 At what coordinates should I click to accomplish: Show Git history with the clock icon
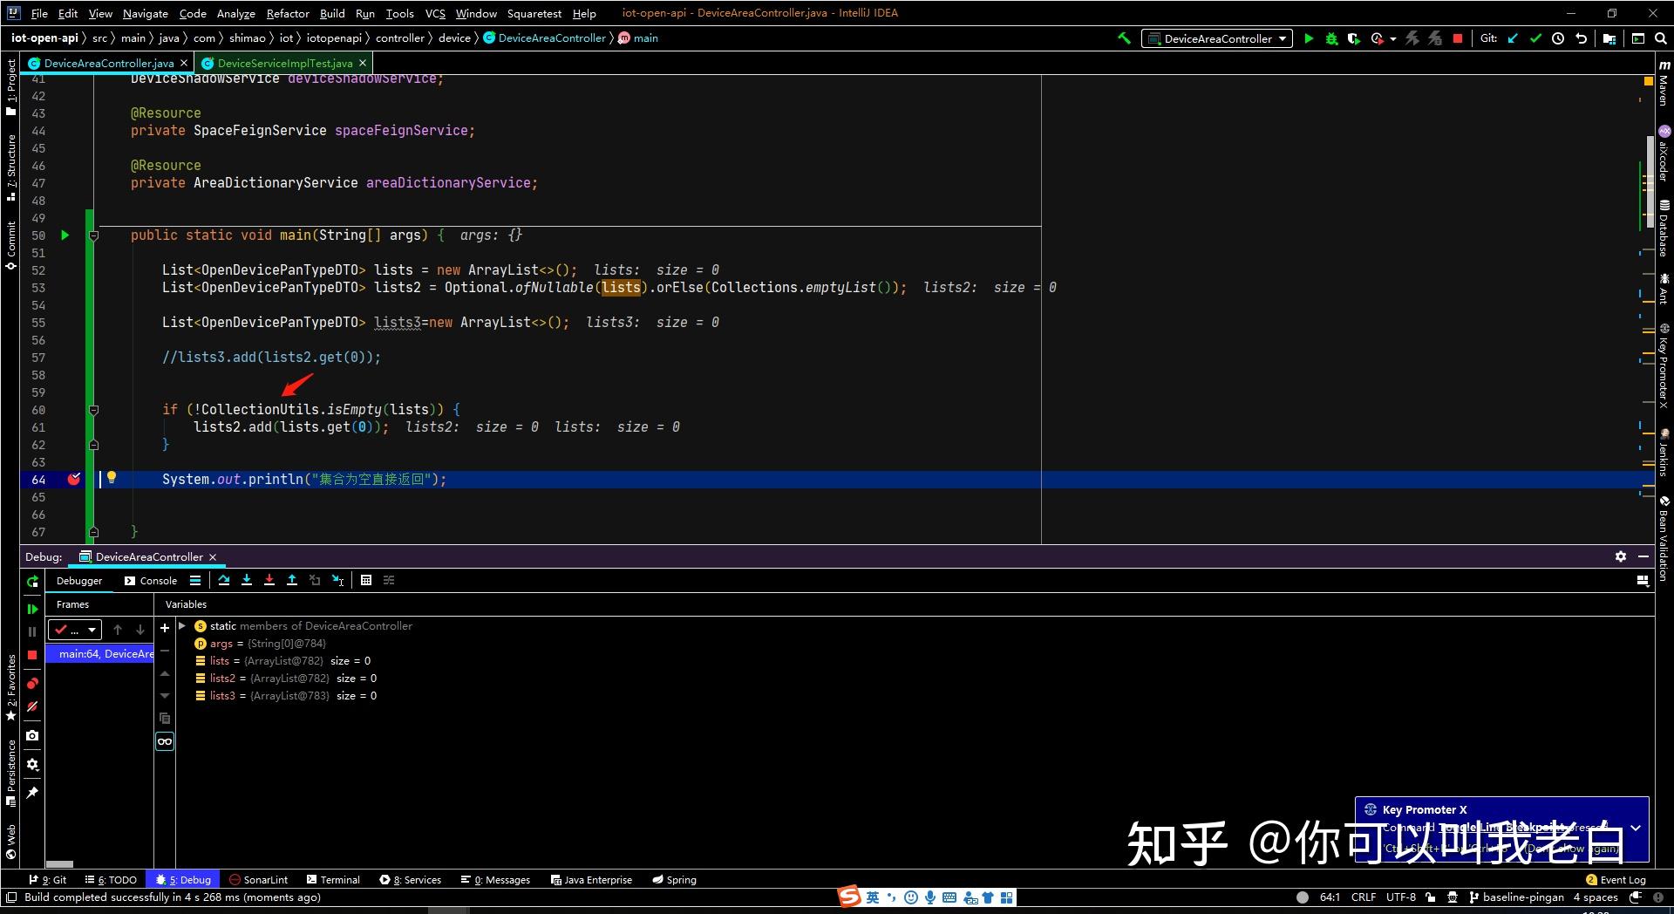(1558, 38)
